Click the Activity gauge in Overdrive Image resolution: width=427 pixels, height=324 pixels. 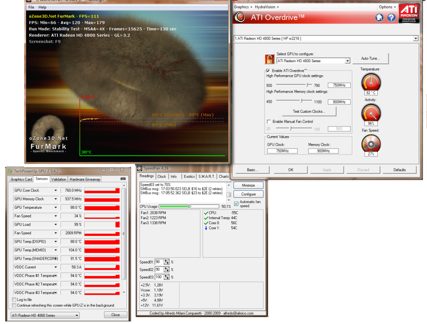[x=371, y=113]
